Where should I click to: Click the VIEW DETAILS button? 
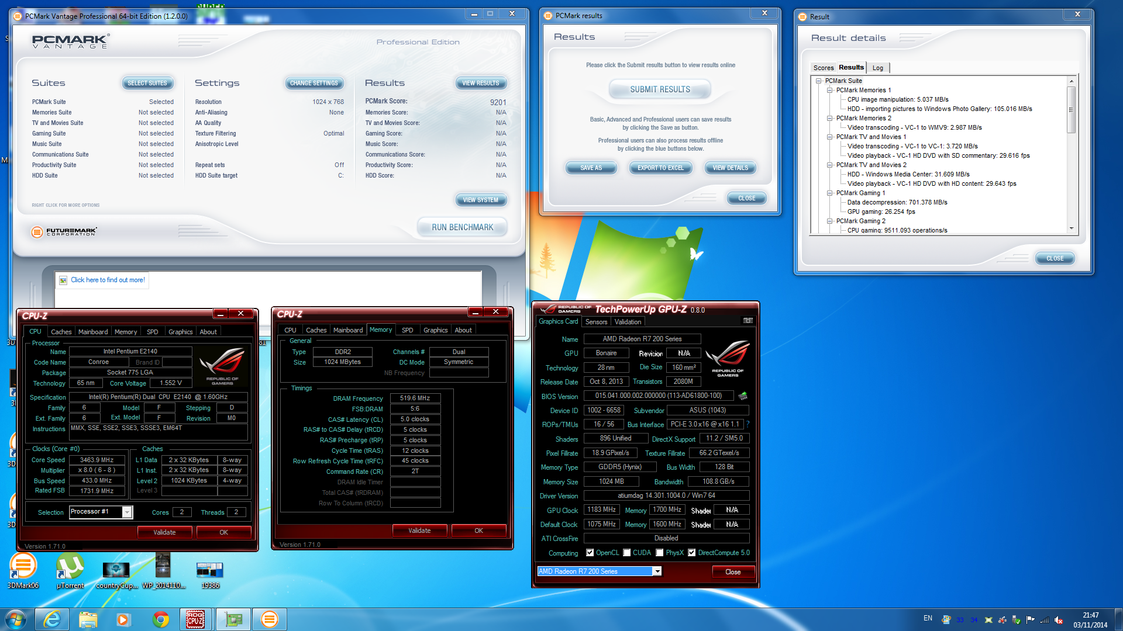tap(730, 168)
